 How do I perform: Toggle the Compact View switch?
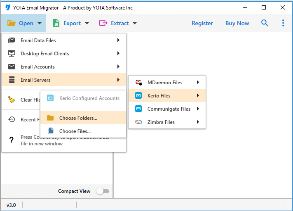click(103, 191)
